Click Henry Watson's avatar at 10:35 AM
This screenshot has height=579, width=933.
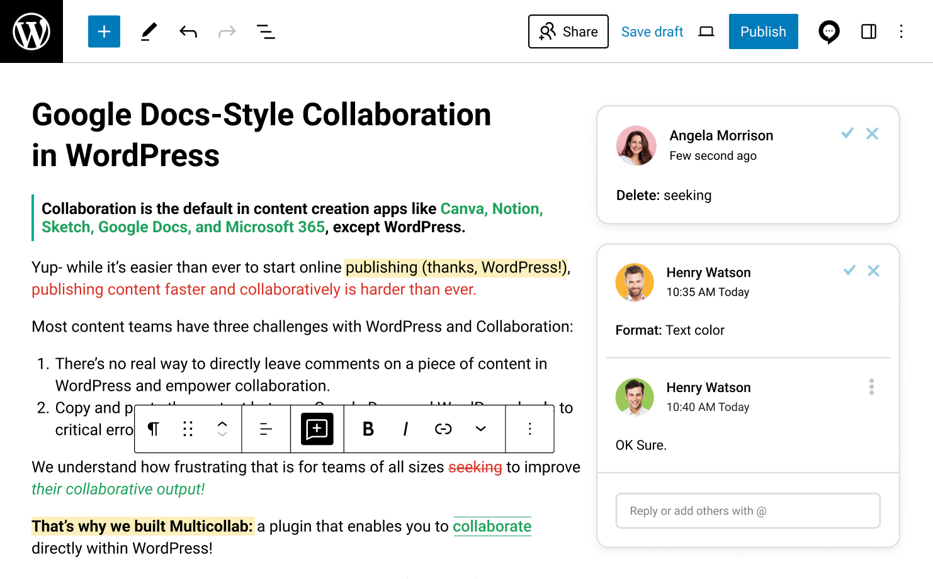click(x=635, y=283)
